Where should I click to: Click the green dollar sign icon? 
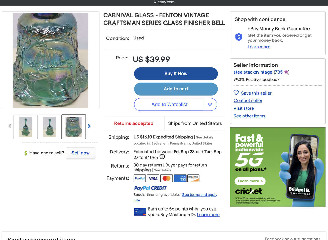coord(26,153)
